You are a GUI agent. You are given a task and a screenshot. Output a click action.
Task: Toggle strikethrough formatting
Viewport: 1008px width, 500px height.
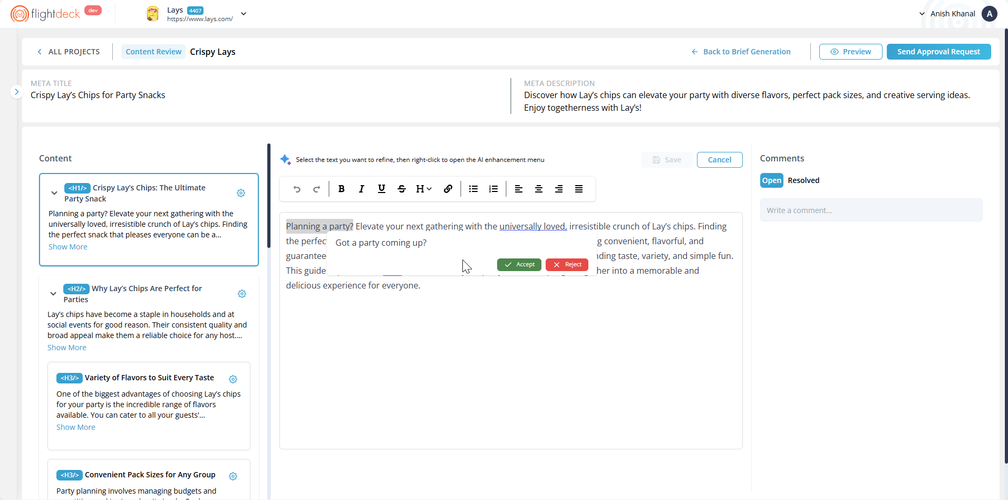coord(402,189)
